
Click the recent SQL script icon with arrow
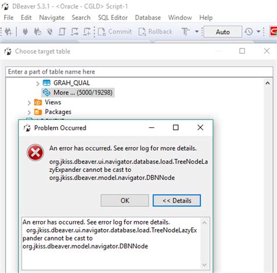pyautogui.click(x=75, y=32)
